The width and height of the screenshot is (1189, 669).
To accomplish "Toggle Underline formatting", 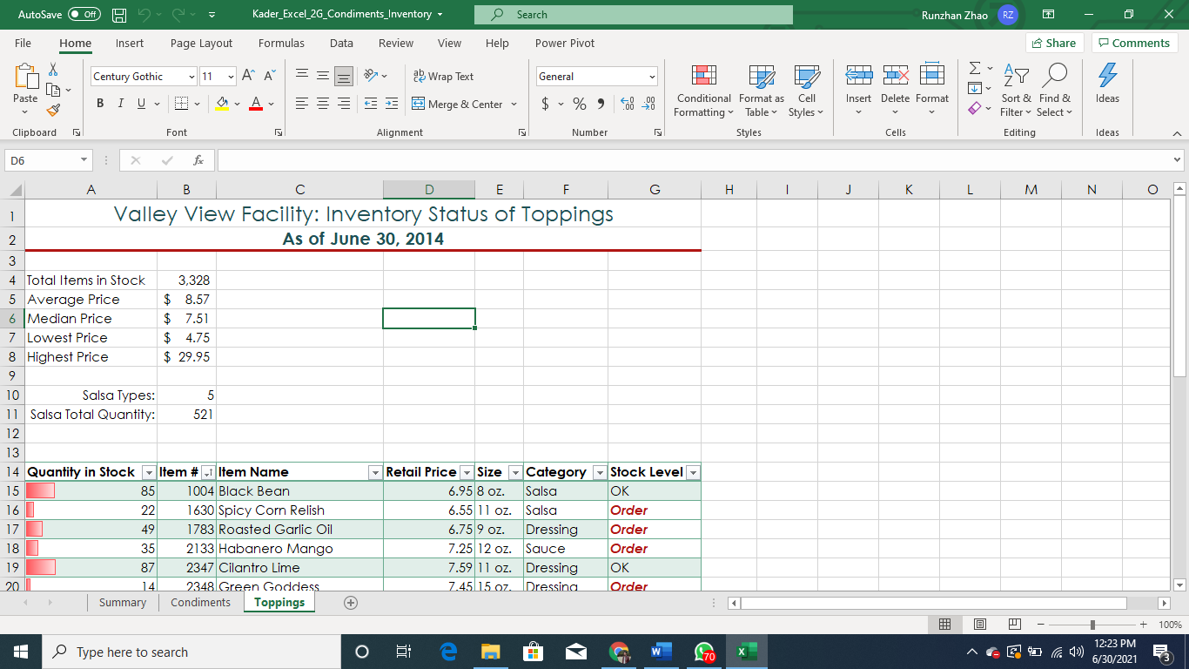I will point(141,104).
